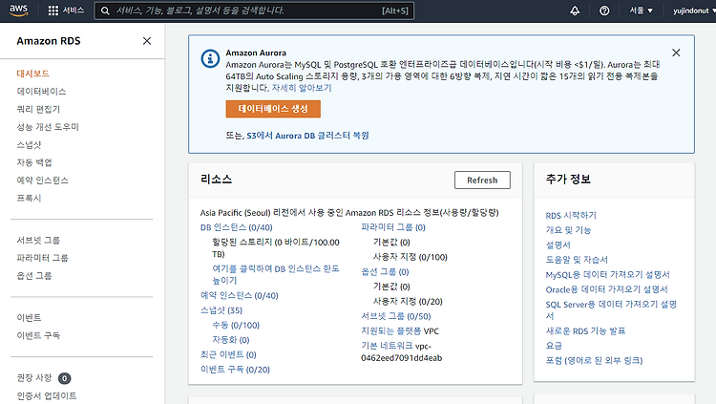Open 프록시 in the sidebar

(x=29, y=199)
